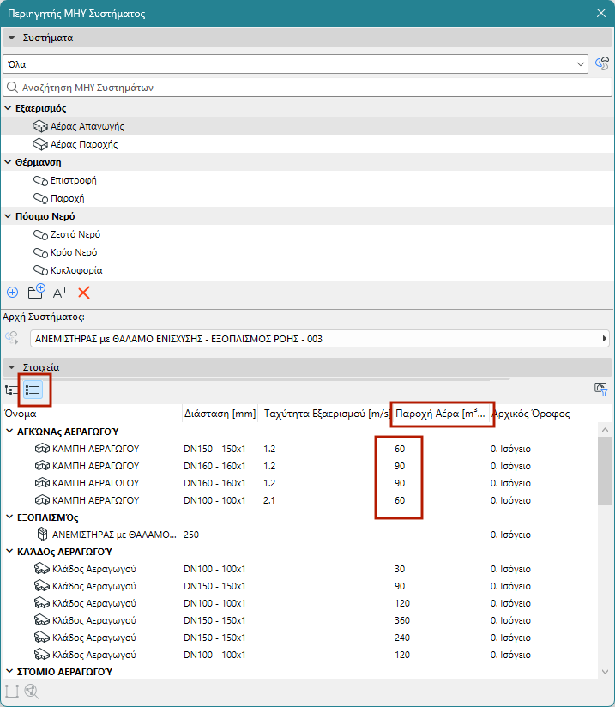Click the 250 dimension value of the equipment row
Viewport: 615px width, 707px height.
tap(191, 535)
